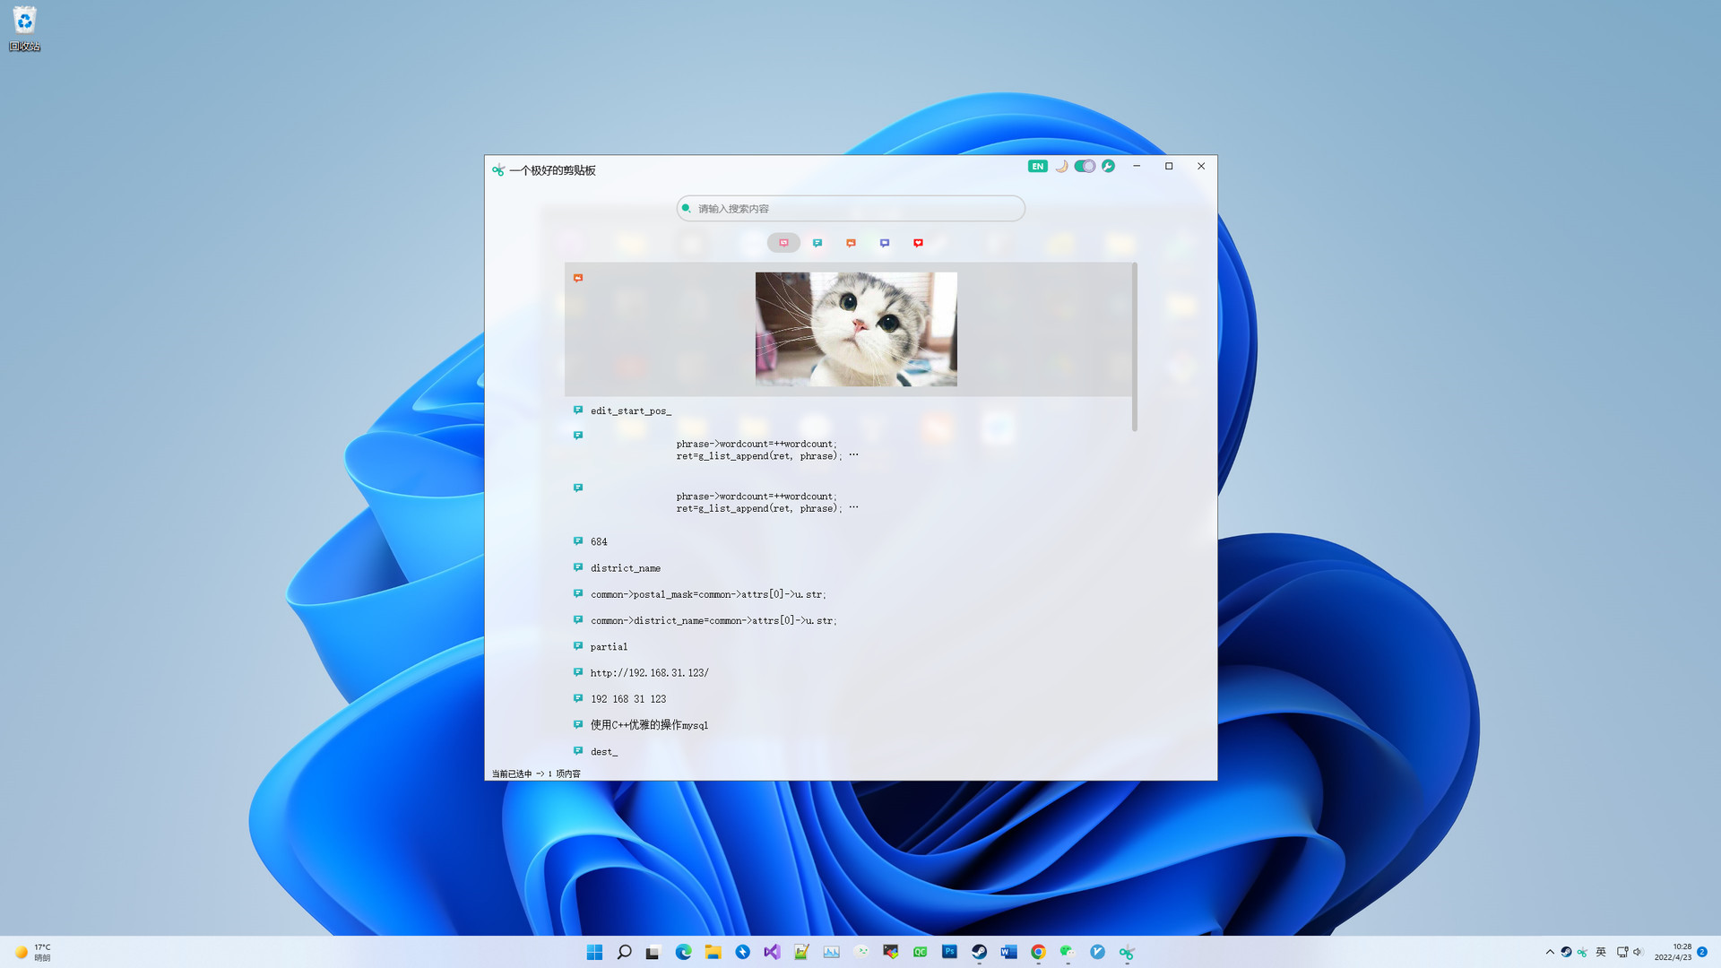Open the wrench settings icon

[1108, 166]
